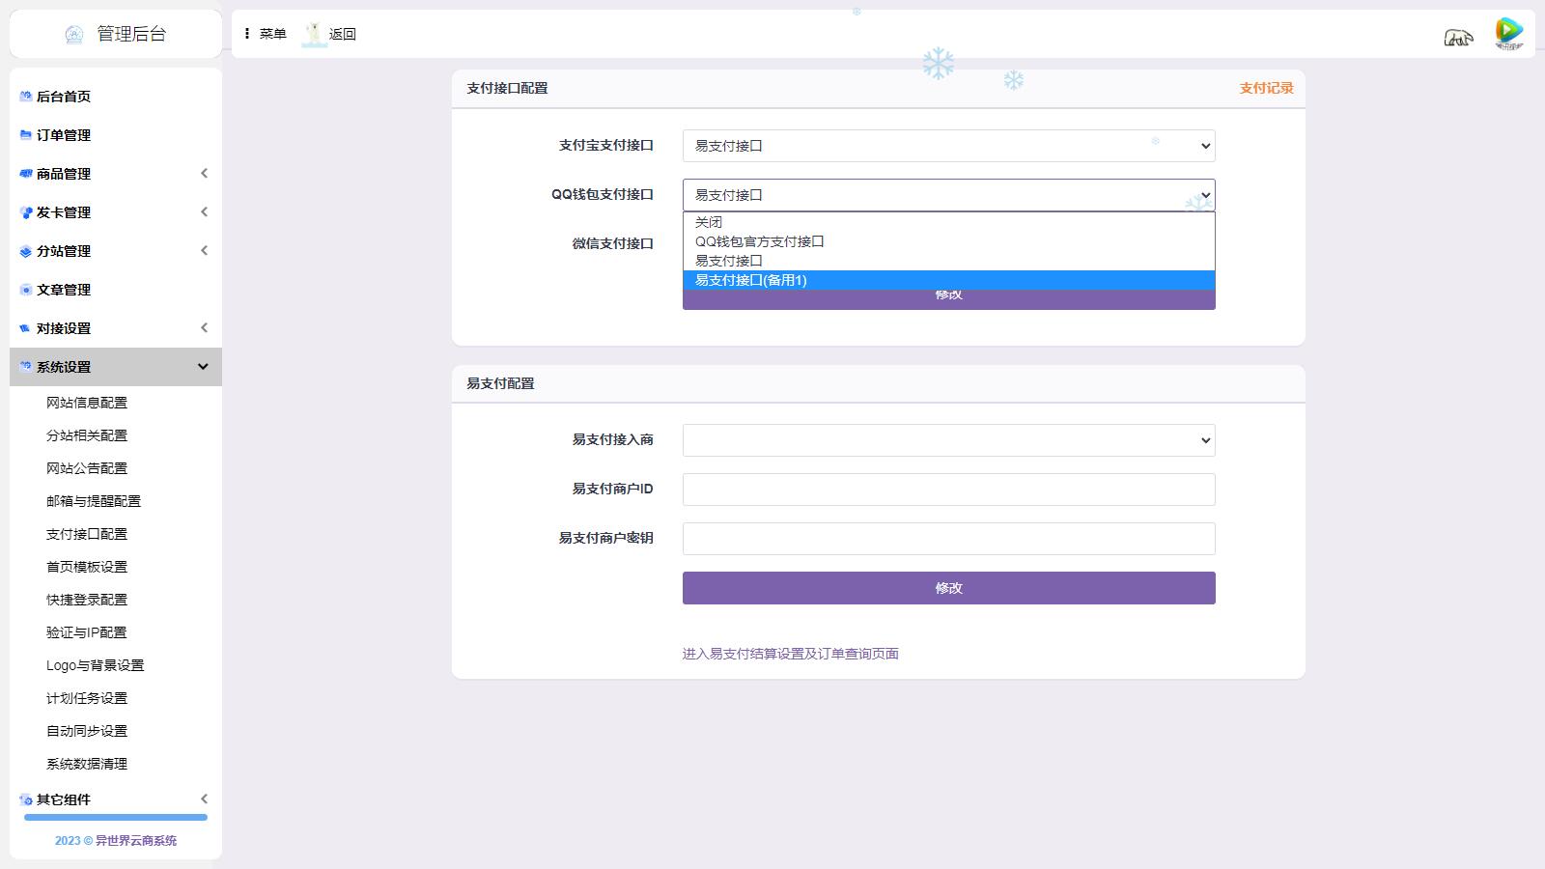Click the 后台首页 sidebar icon

[26, 97]
